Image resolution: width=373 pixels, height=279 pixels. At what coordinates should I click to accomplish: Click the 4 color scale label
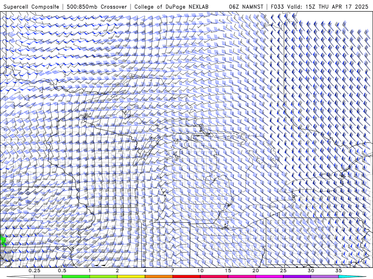(145, 271)
